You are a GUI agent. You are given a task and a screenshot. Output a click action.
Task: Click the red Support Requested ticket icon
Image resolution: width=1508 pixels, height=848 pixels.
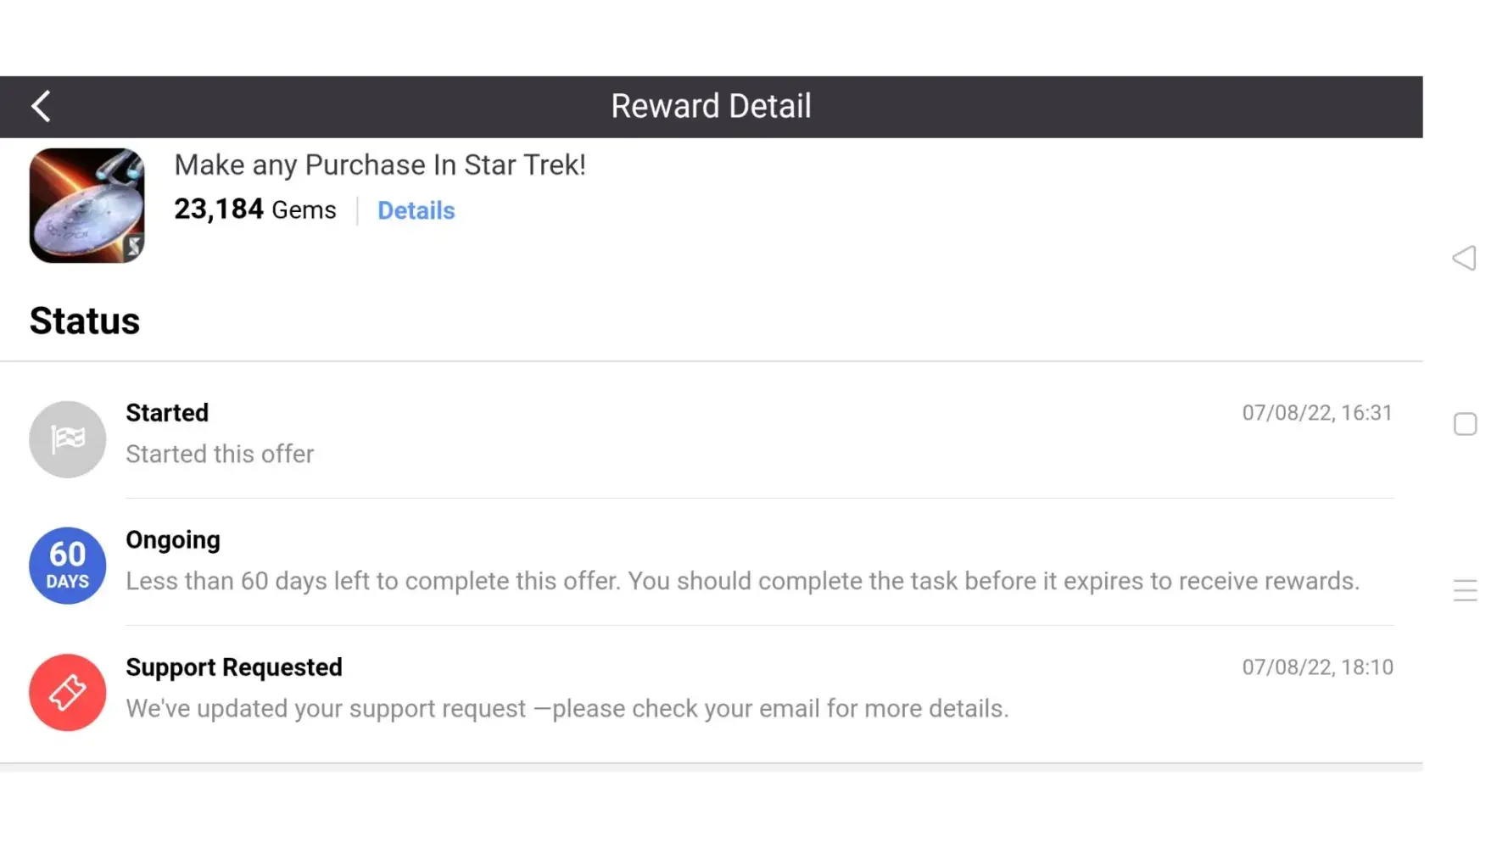coord(68,693)
